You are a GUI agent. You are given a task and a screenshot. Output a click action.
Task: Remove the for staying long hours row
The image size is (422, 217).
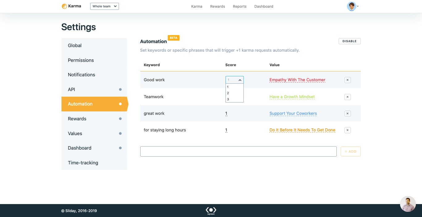click(x=348, y=130)
